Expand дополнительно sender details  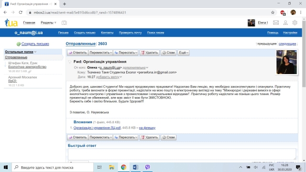pyautogui.click(x=135, y=68)
